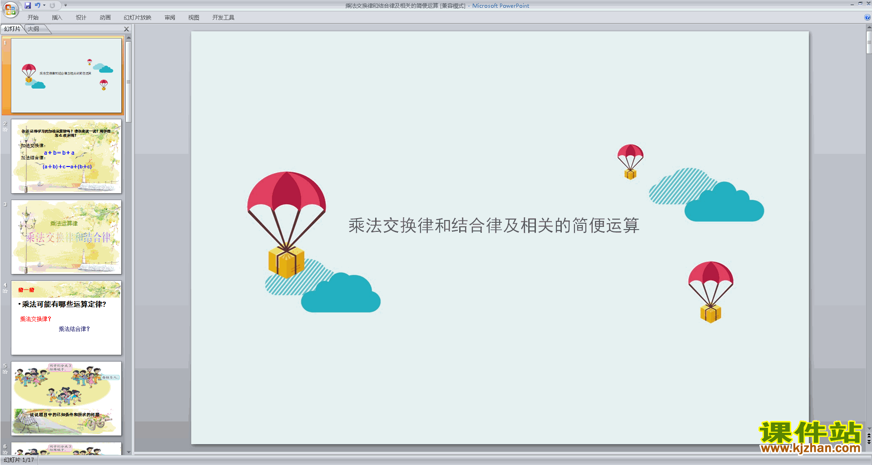
Task: Select slide 3 thumbnail 乘法运算律
Action: (66, 237)
